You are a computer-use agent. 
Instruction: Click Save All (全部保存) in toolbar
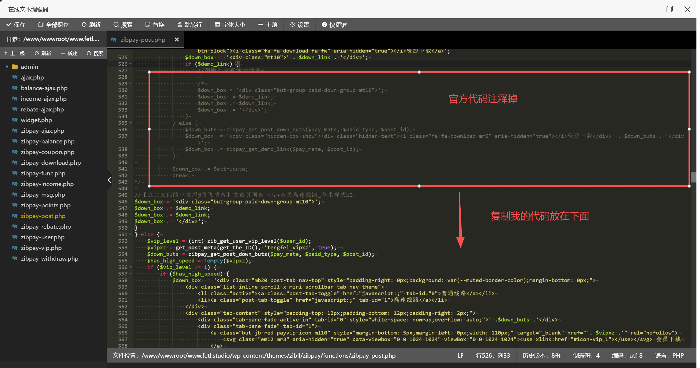(x=53, y=25)
